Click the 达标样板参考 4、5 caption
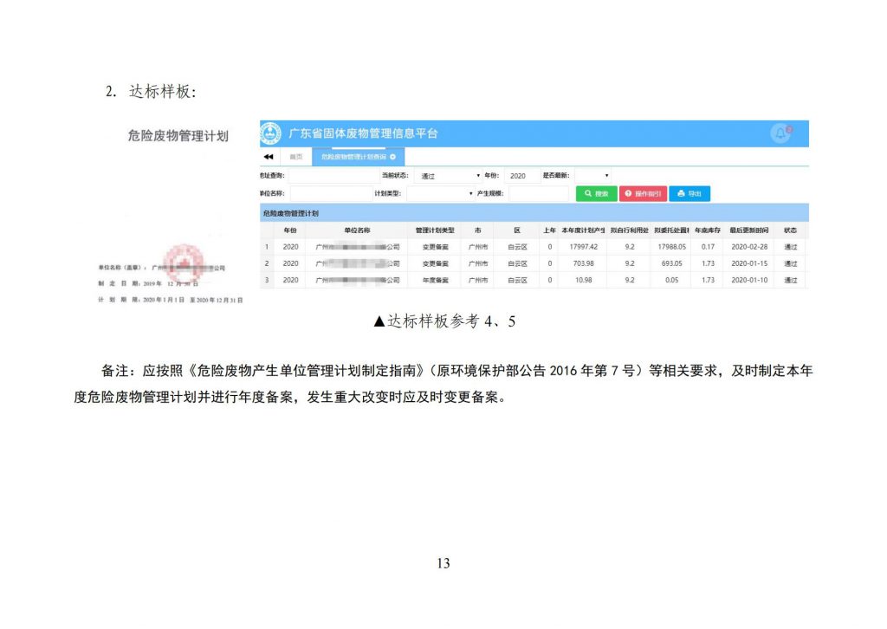887x629 pixels. [444, 321]
